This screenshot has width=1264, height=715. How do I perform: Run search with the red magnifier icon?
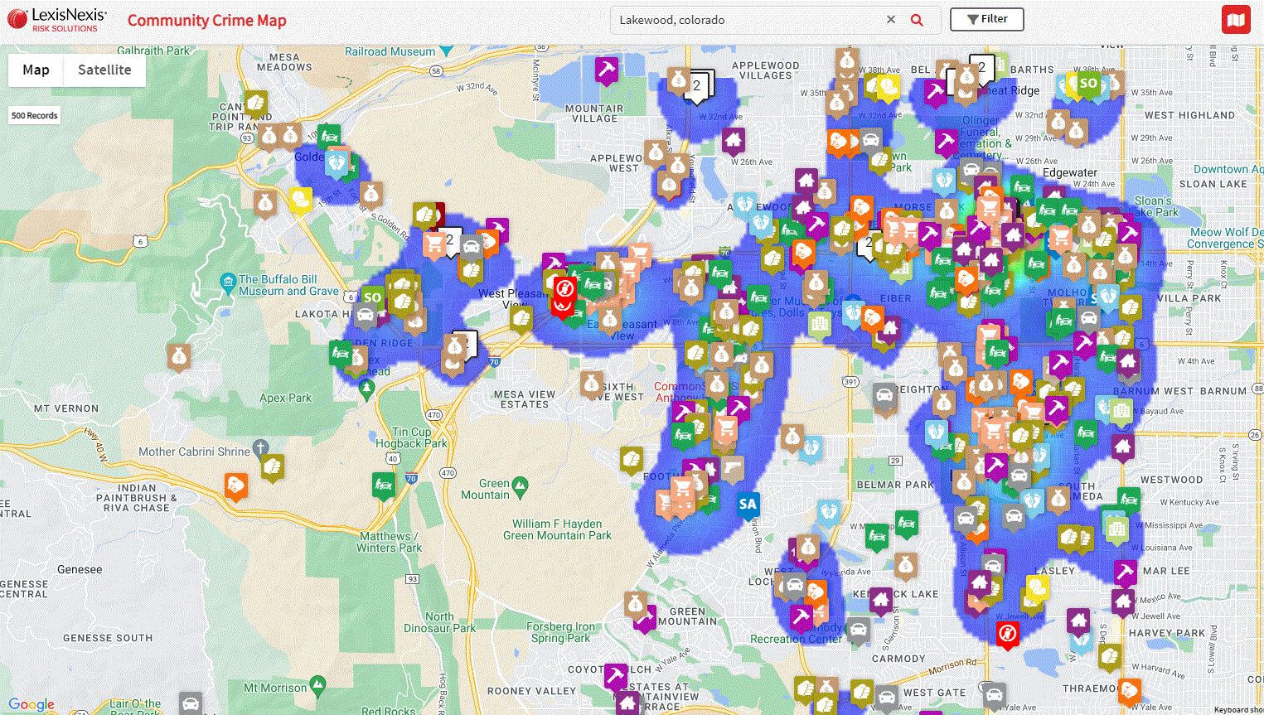tap(917, 20)
